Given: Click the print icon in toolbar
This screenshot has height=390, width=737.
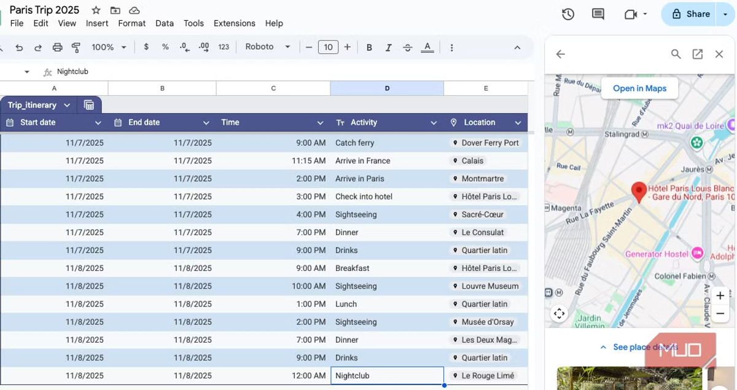Looking at the screenshot, I should [x=57, y=47].
